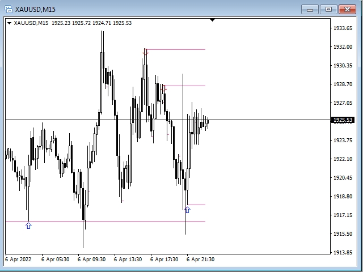Viewport: 363px width, 272px height.
Task: Maximize the XAUUSD,M15 chart window
Action: [328, 10]
